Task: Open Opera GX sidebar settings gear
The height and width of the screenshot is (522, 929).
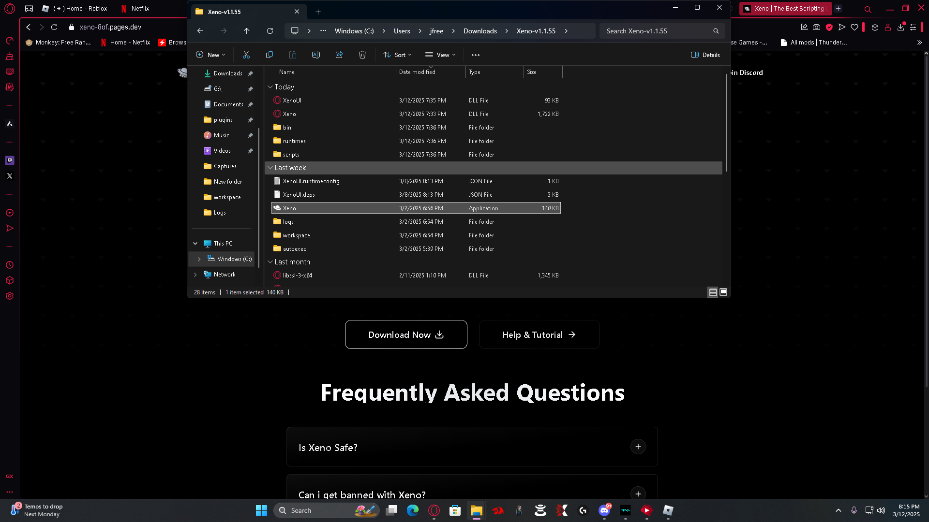Action: (x=10, y=296)
